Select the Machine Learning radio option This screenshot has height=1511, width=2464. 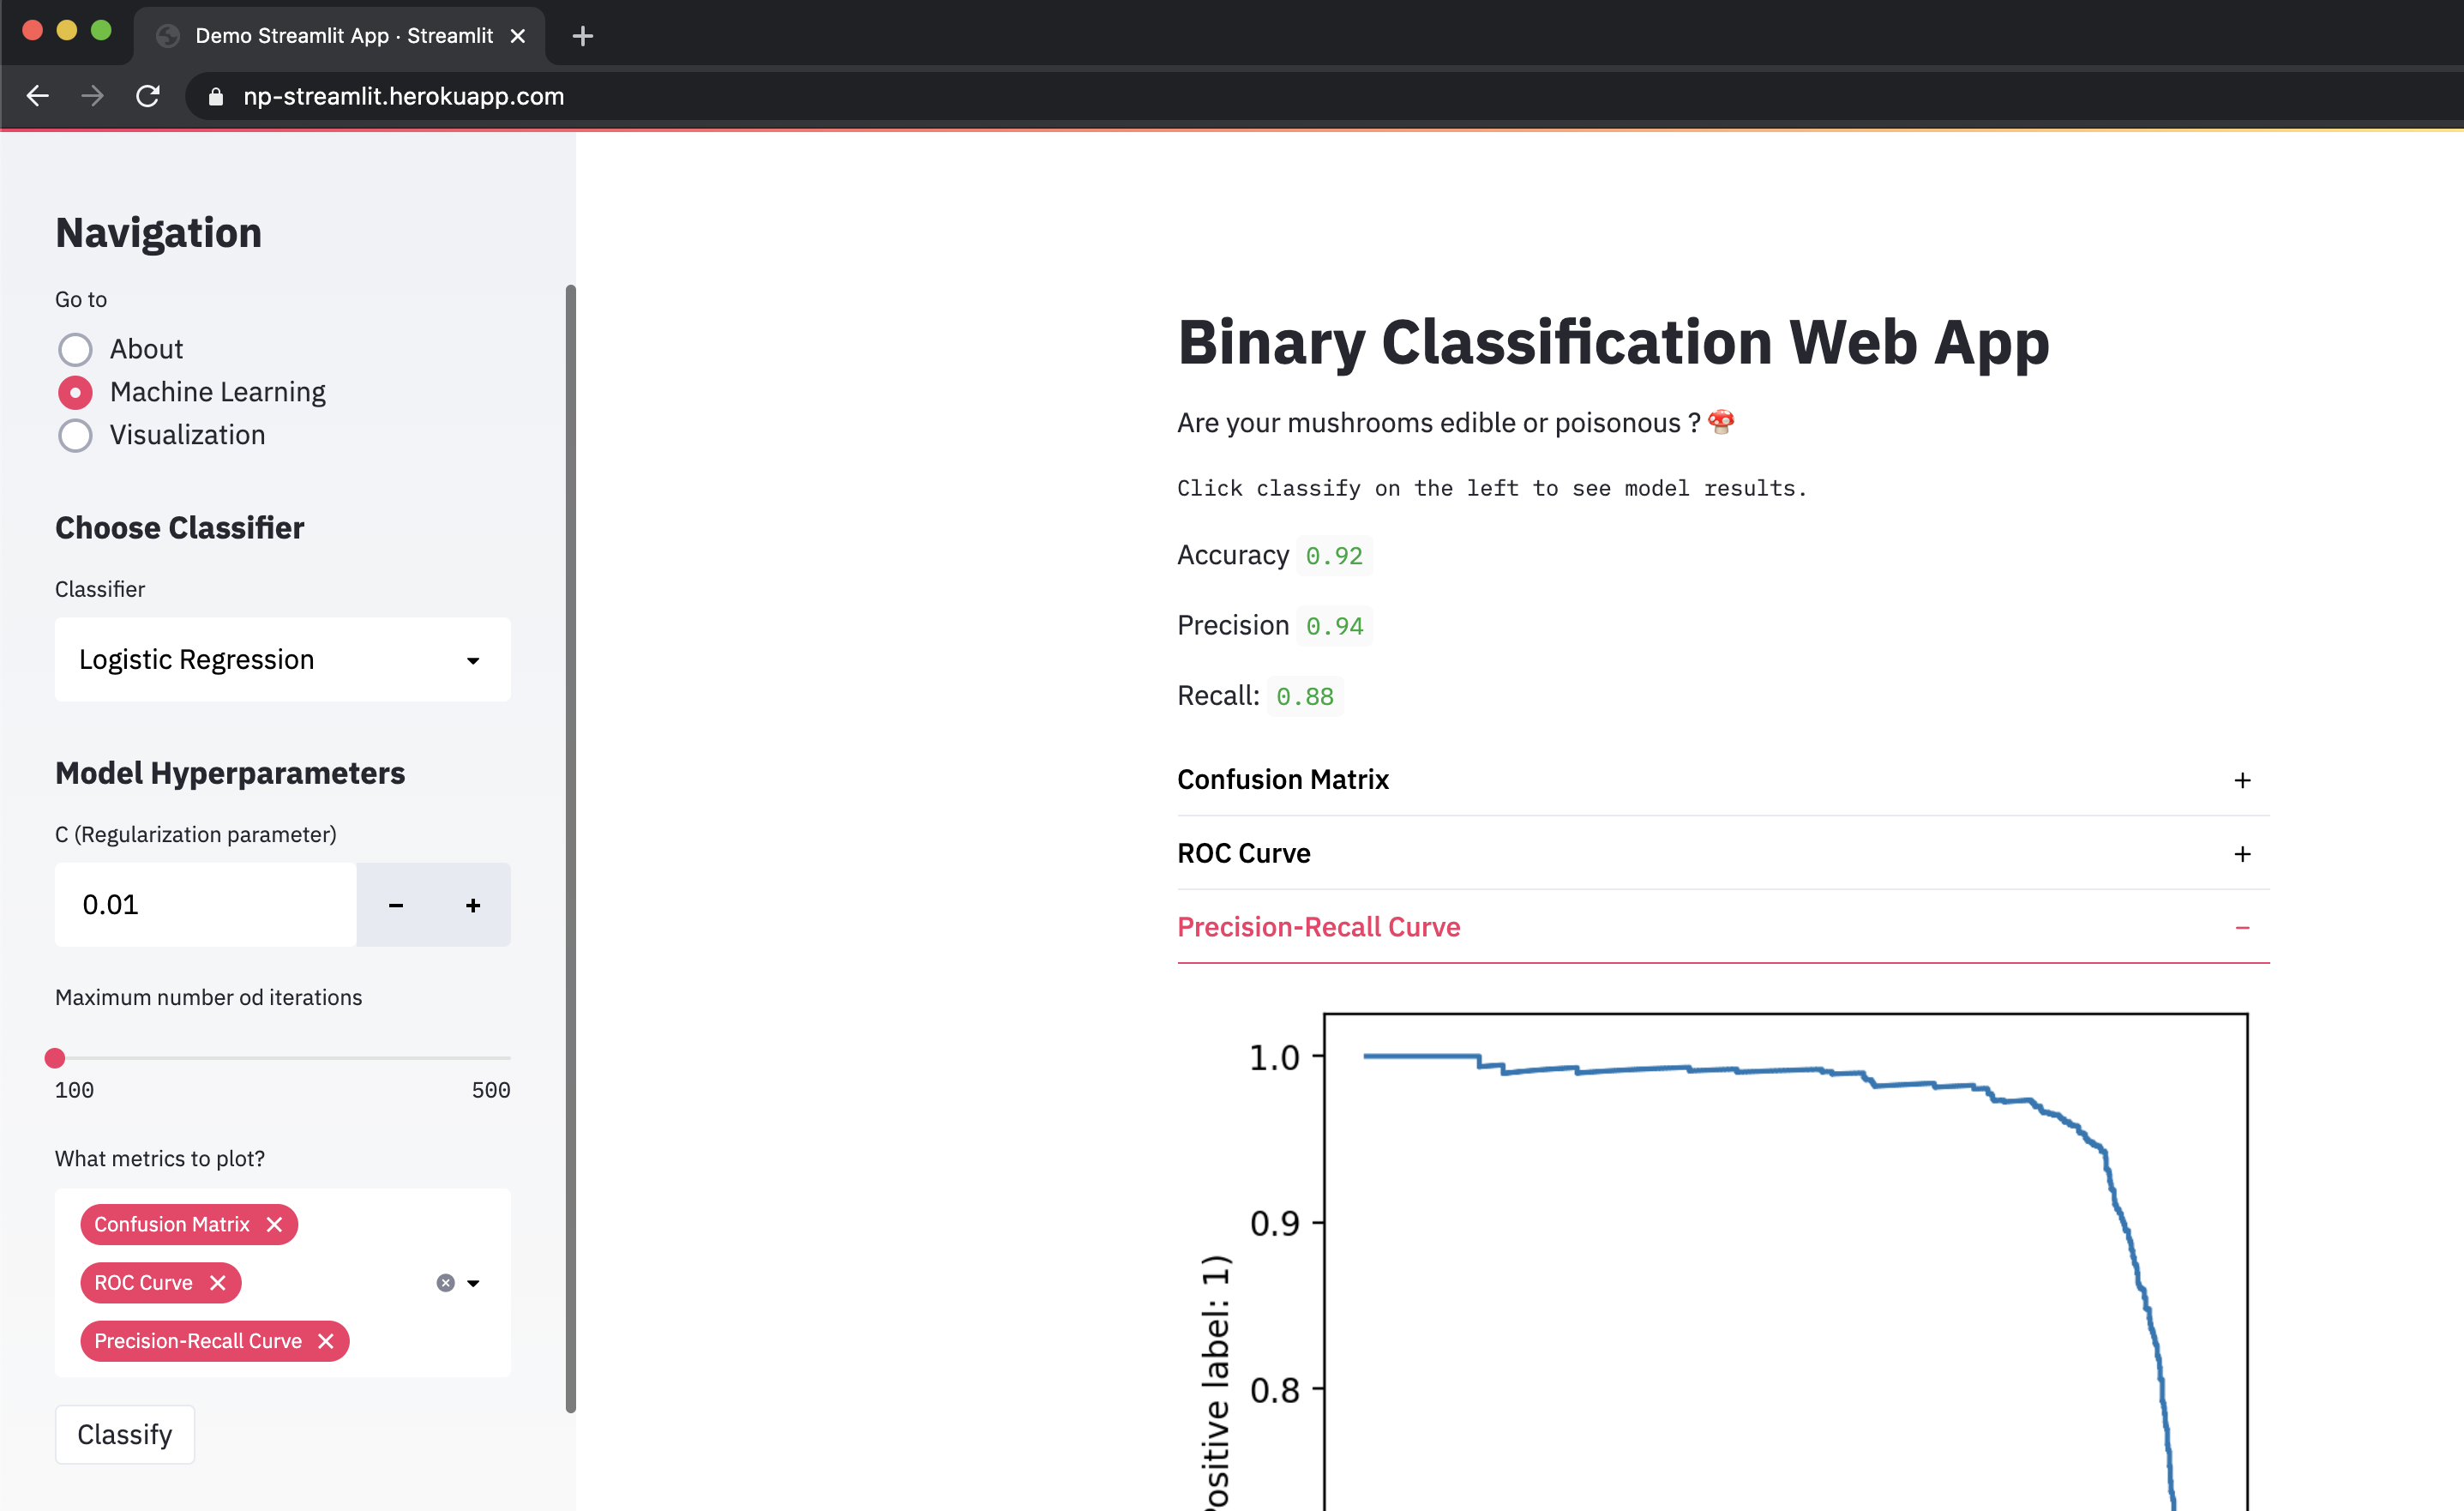[75, 392]
